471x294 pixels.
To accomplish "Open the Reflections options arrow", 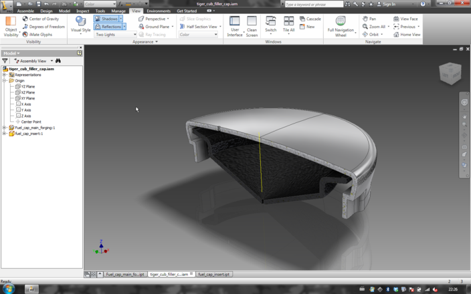I will pyautogui.click(x=124, y=27).
